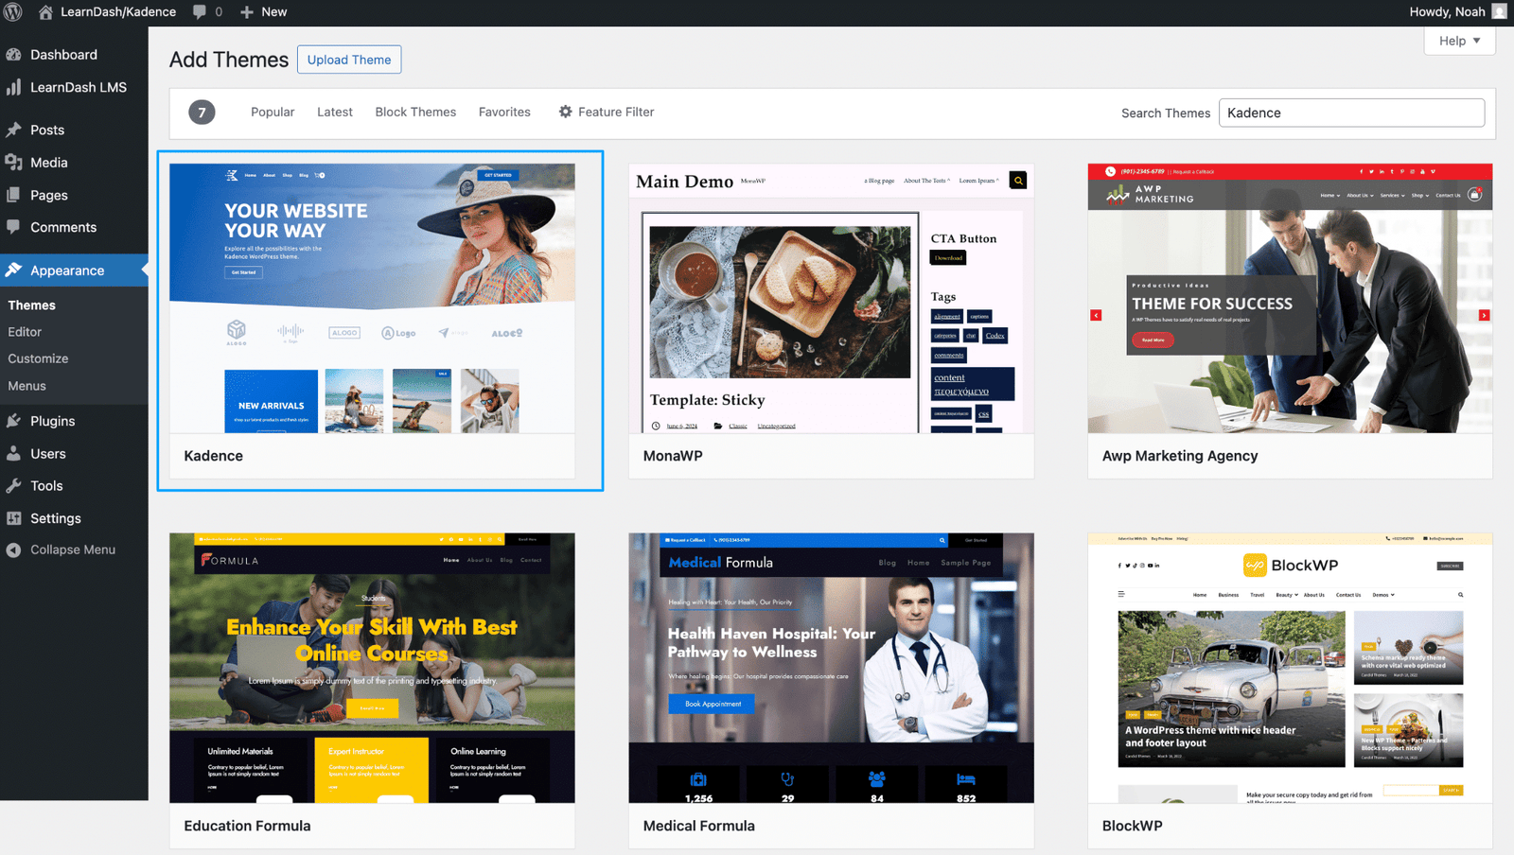Click the Kadence theme name
This screenshot has width=1514, height=855.
[214, 456]
